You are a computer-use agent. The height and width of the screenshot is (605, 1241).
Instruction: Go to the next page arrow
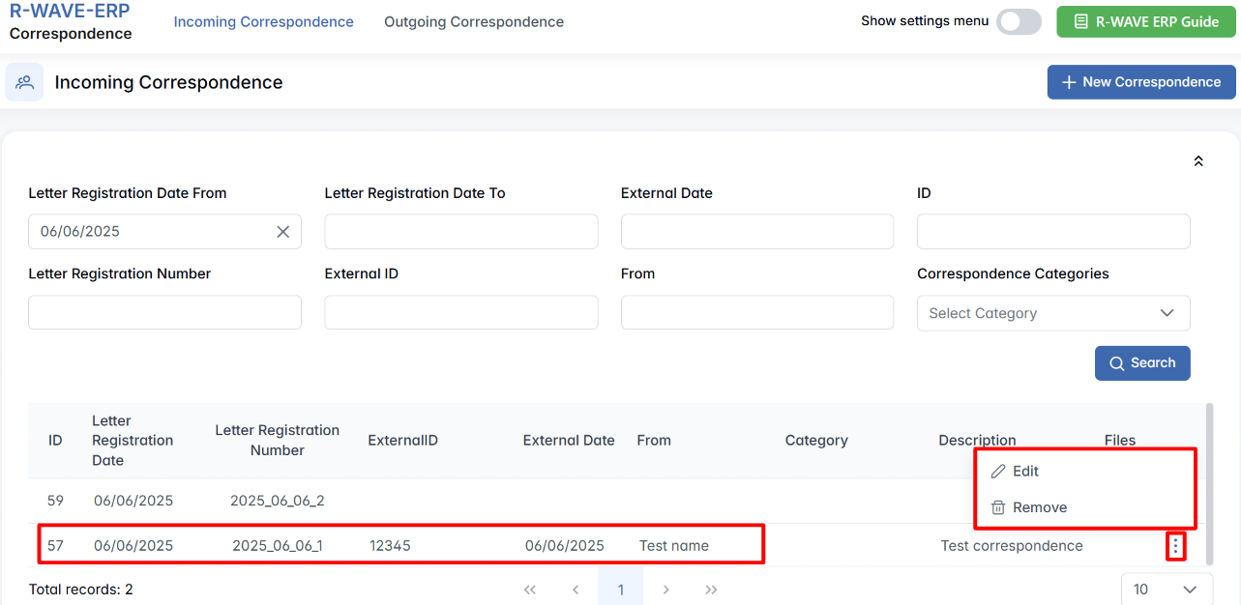point(665,590)
